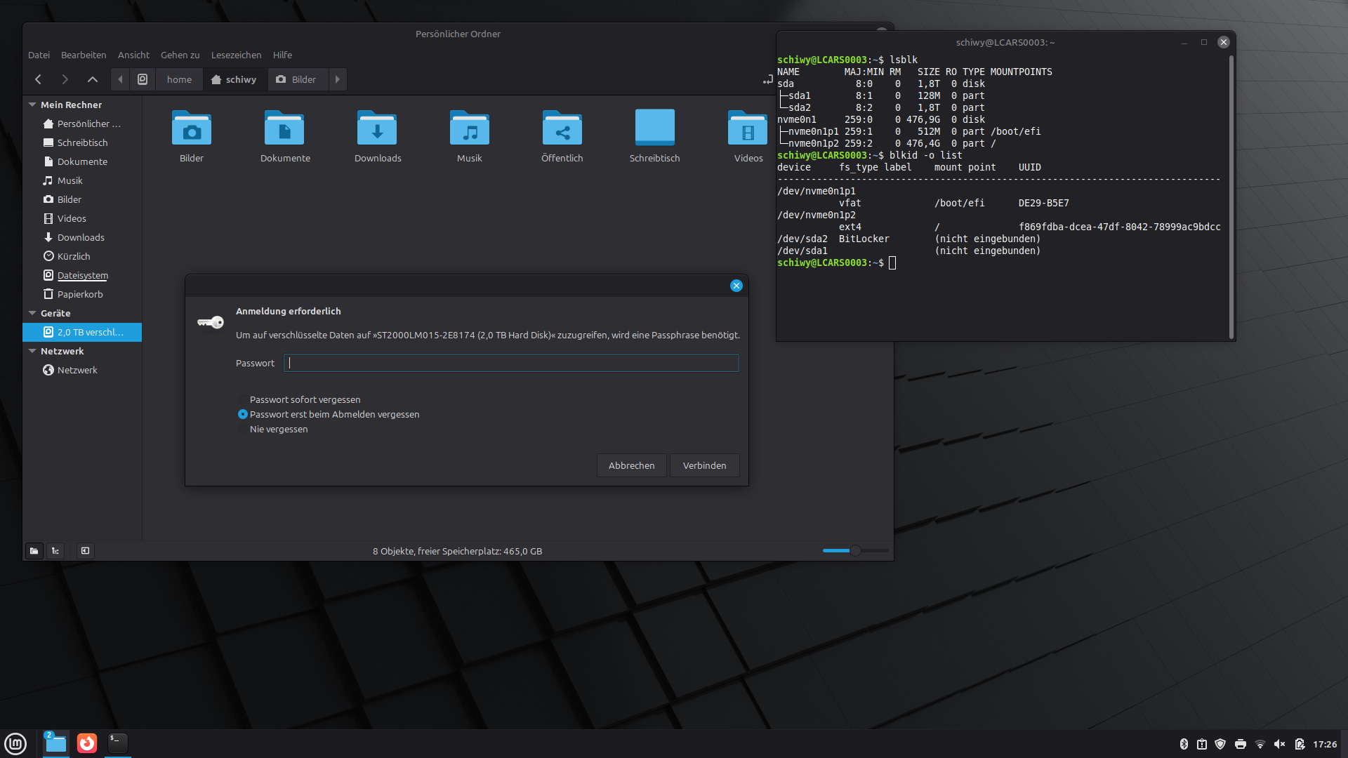The image size is (1348, 758).
Task: Open the Musik folder icon
Action: click(x=469, y=130)
